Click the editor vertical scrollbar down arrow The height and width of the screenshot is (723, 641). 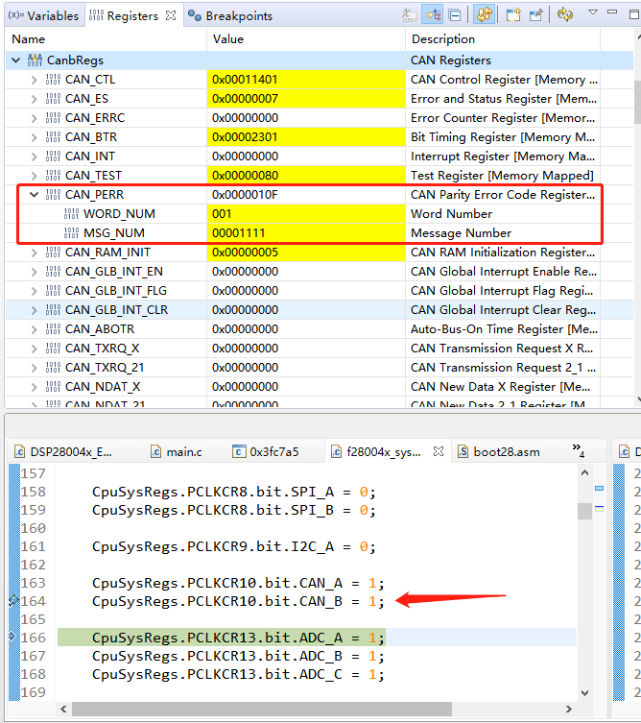[x=584, y=692]
